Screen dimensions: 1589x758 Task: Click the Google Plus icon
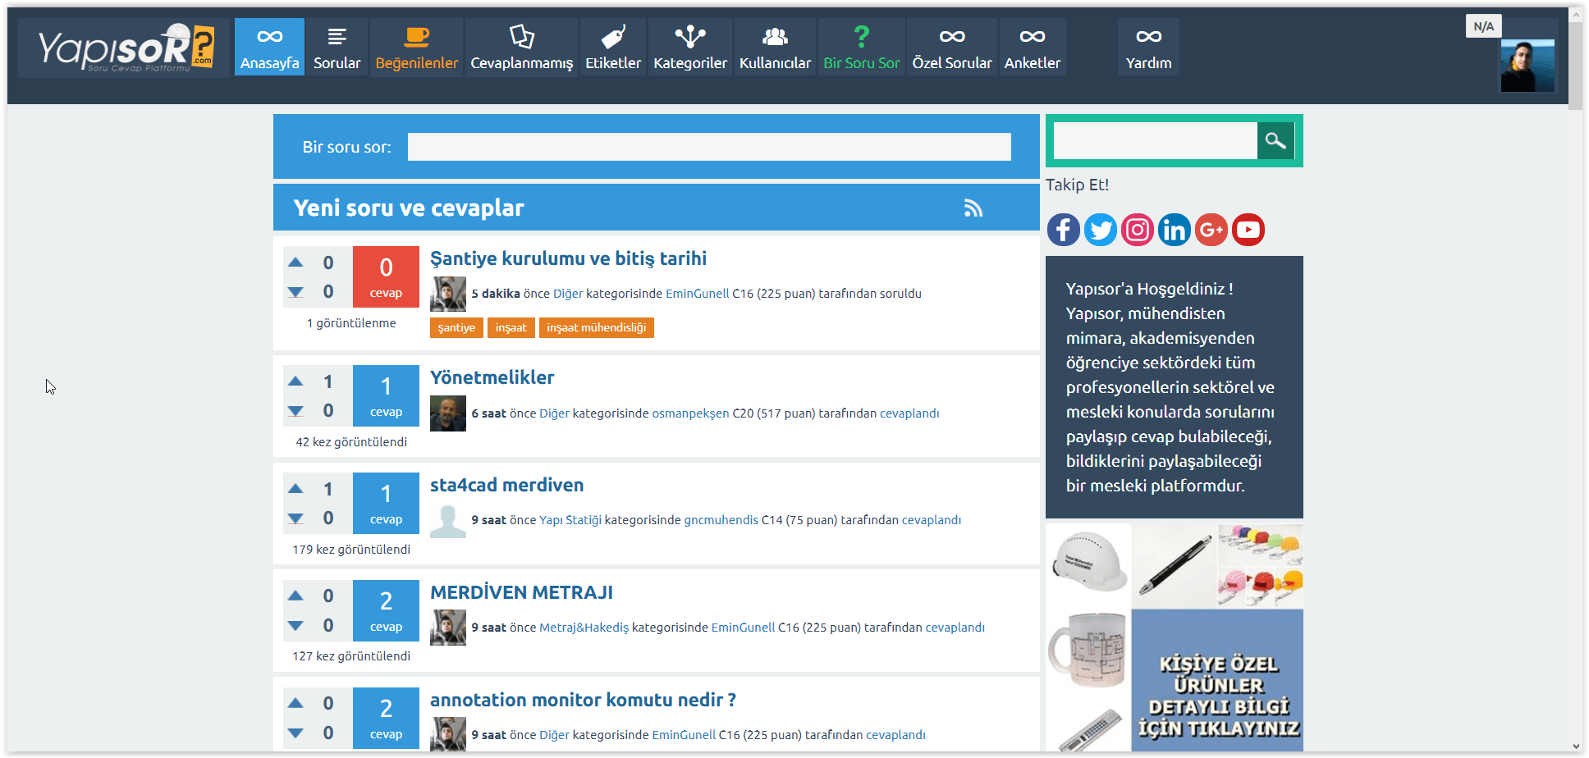pyautogui.click(x=1211, y=230)
